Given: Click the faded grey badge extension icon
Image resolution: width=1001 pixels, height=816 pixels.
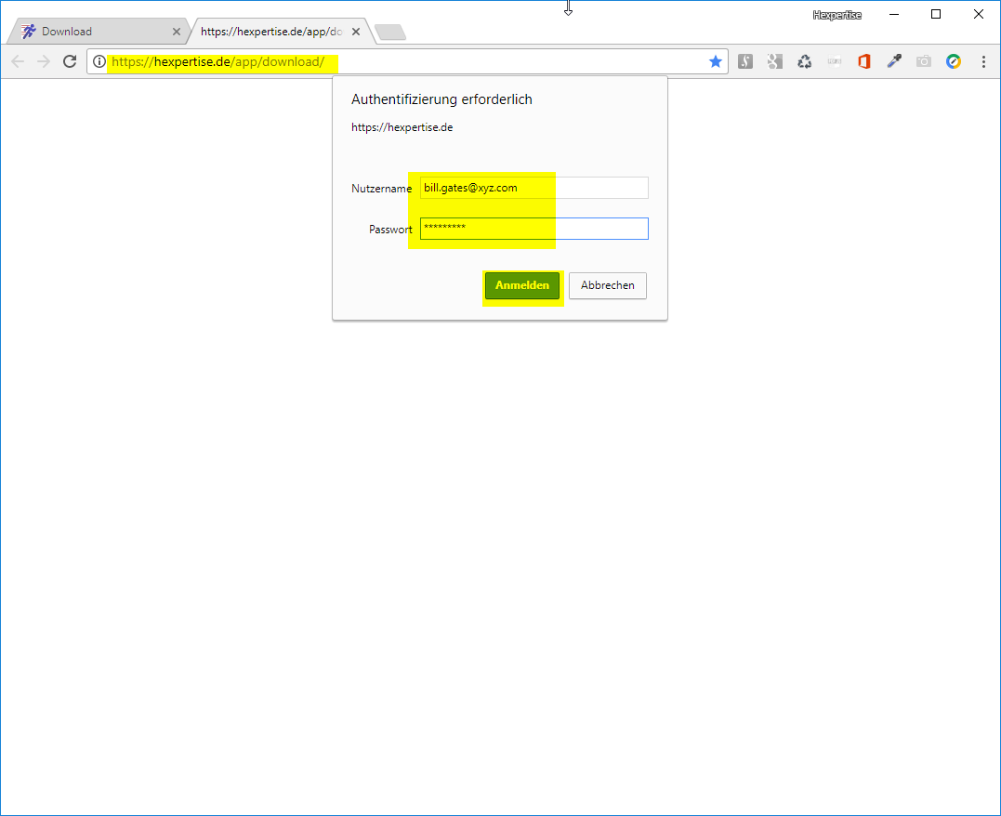Looking at the screenshot, I should coord(835,61).
